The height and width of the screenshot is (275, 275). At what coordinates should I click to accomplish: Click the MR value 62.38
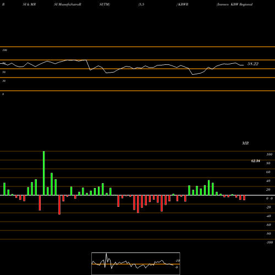pos(255,161)
